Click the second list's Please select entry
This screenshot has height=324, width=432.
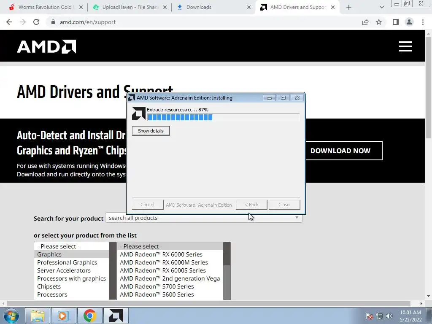(x=170, y=246)
